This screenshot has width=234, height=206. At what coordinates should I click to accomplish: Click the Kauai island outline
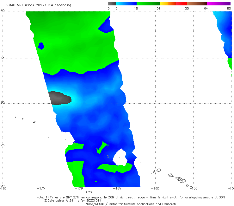158,170
